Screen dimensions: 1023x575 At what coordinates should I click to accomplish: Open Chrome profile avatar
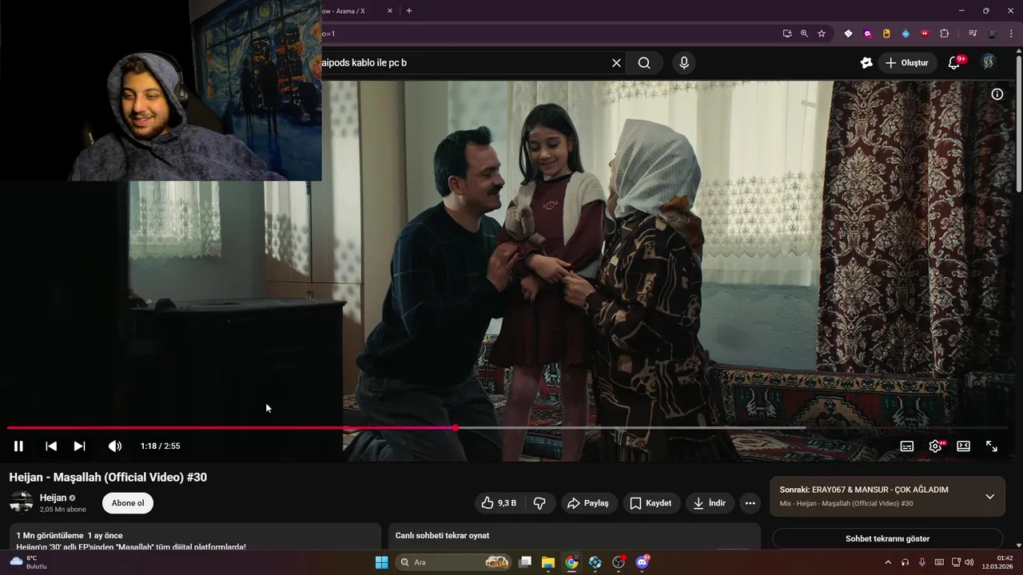[x=993, y=34]
